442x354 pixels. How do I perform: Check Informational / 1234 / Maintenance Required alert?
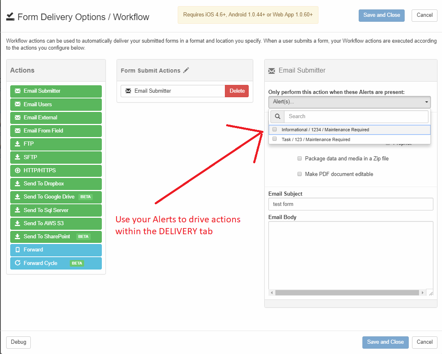click(x=275, y=130)
